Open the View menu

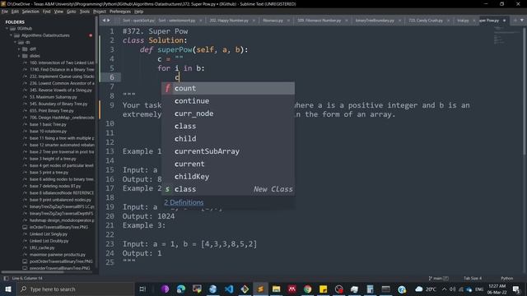[58, 12]
